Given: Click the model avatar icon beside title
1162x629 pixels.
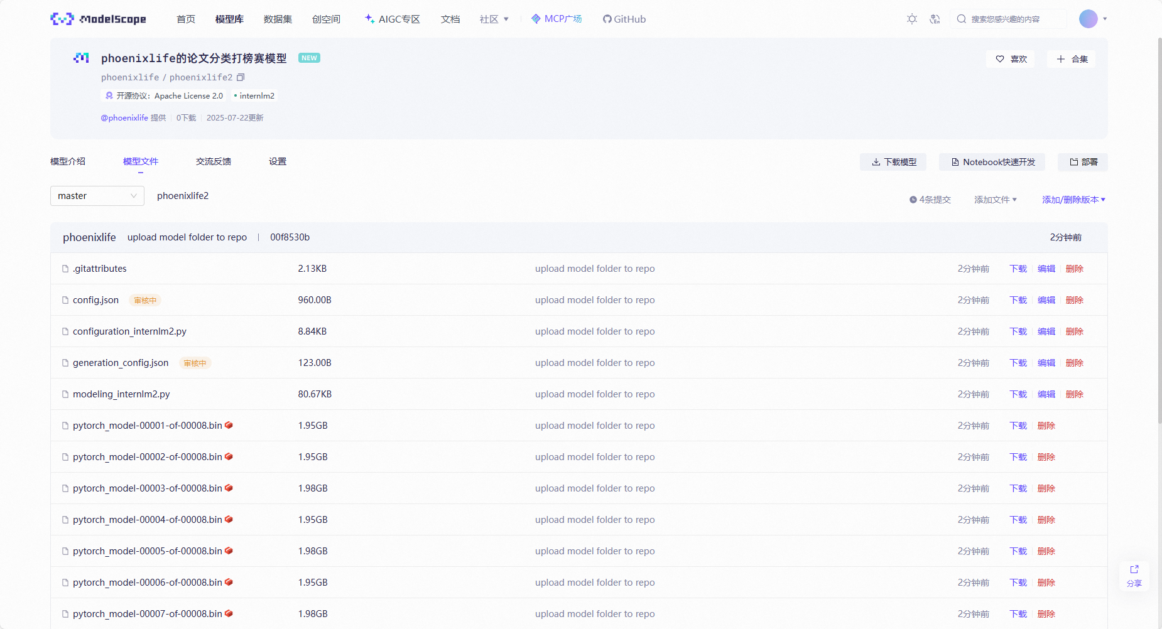Looking at the screenshot, I should 81,58.
